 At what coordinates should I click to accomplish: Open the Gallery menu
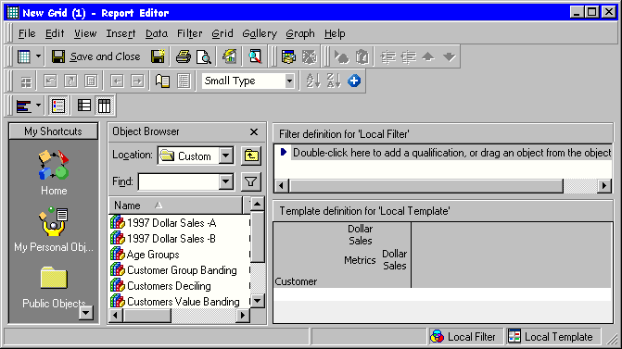[260, 33]
